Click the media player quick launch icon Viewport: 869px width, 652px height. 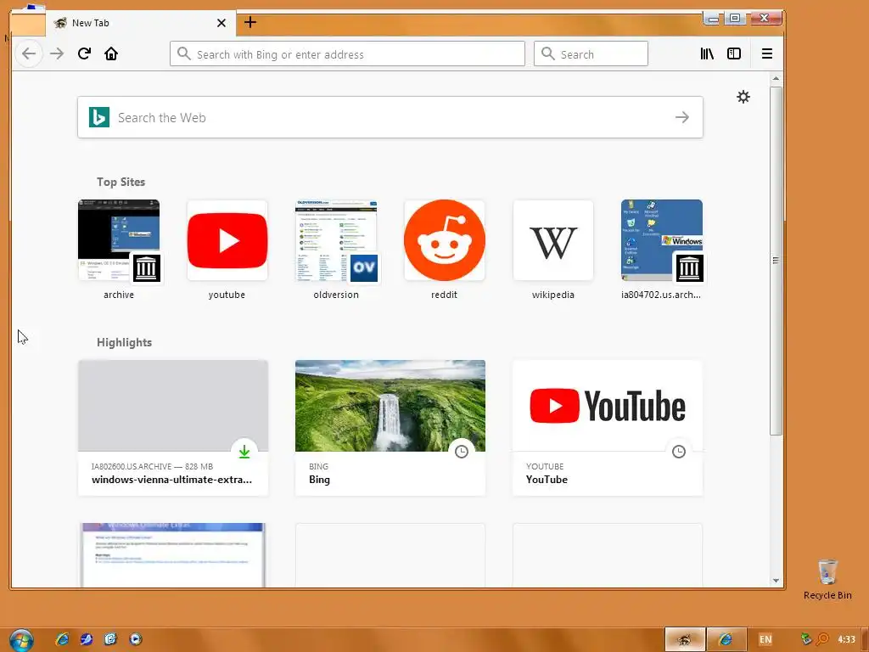point(136,639)
